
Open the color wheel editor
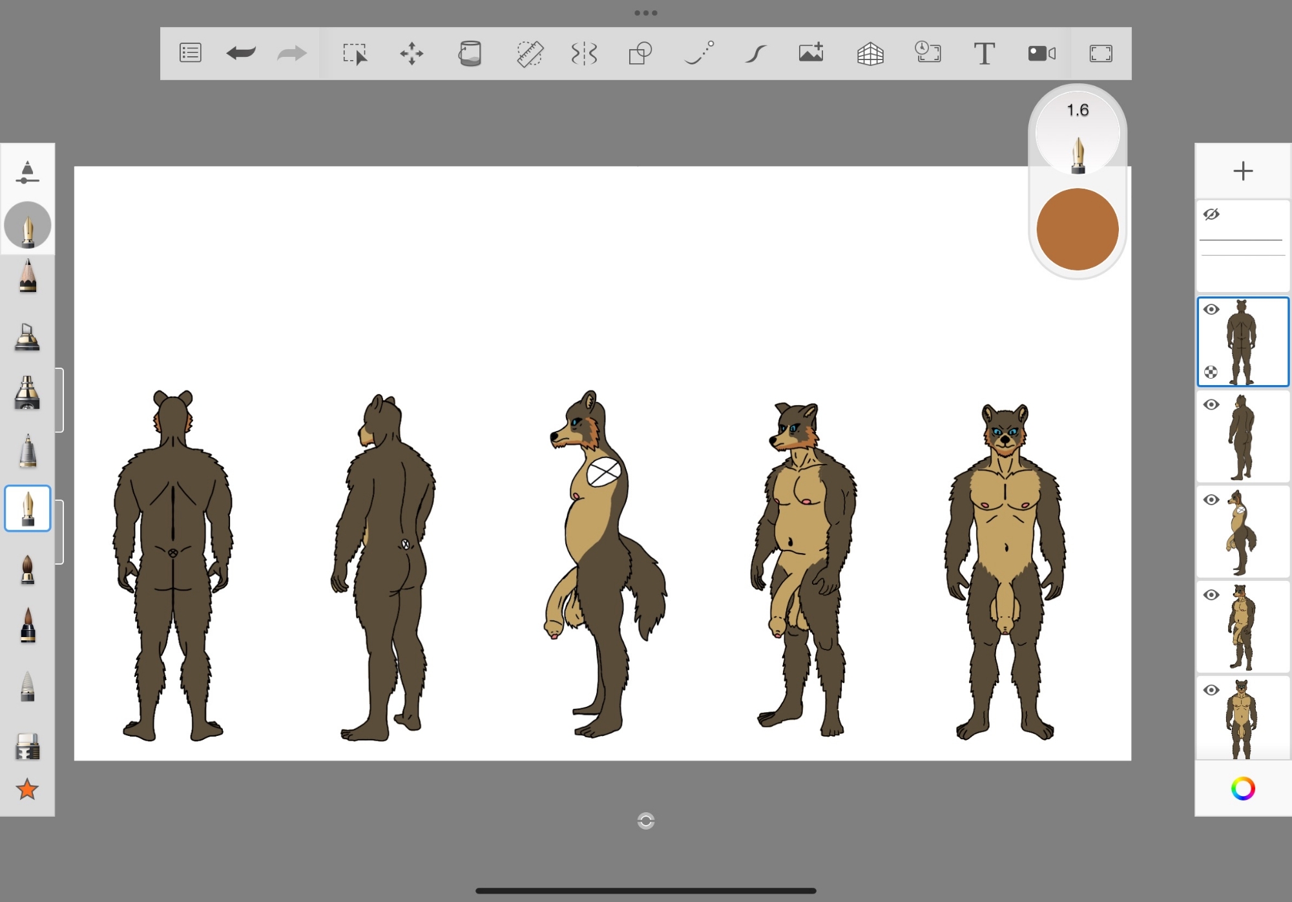click(x=1242, y=788)
